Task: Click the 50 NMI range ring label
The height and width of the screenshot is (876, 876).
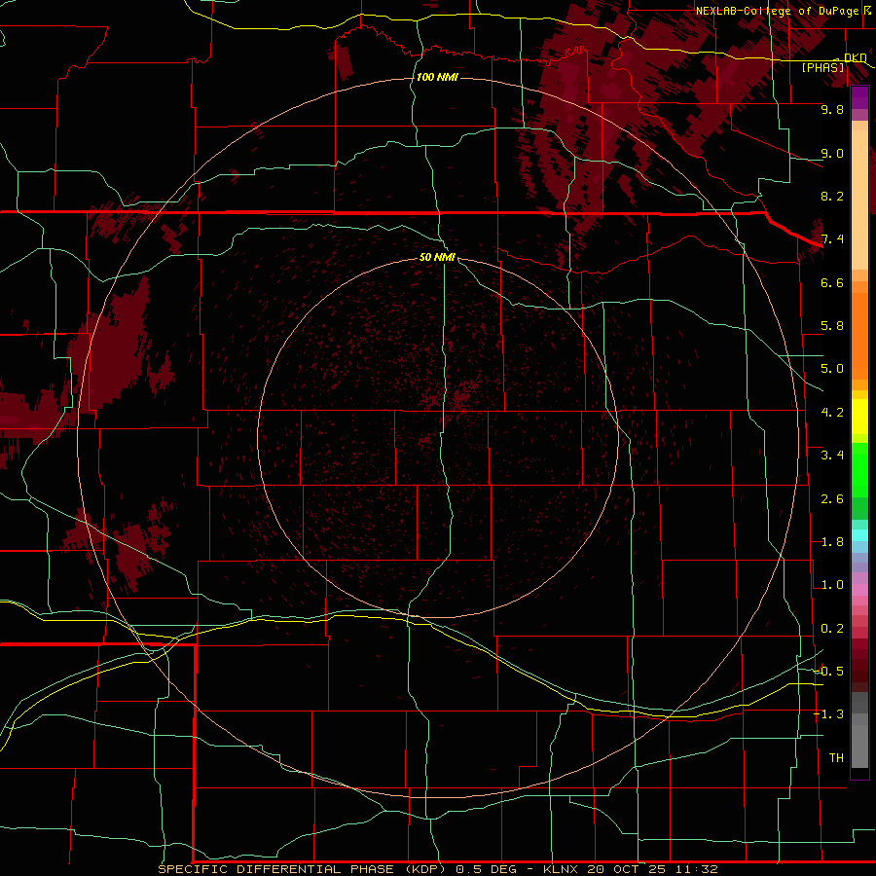Action: [x=437, y=257]
